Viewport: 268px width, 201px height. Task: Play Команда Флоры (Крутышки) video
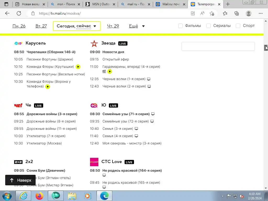coord(78,67)
